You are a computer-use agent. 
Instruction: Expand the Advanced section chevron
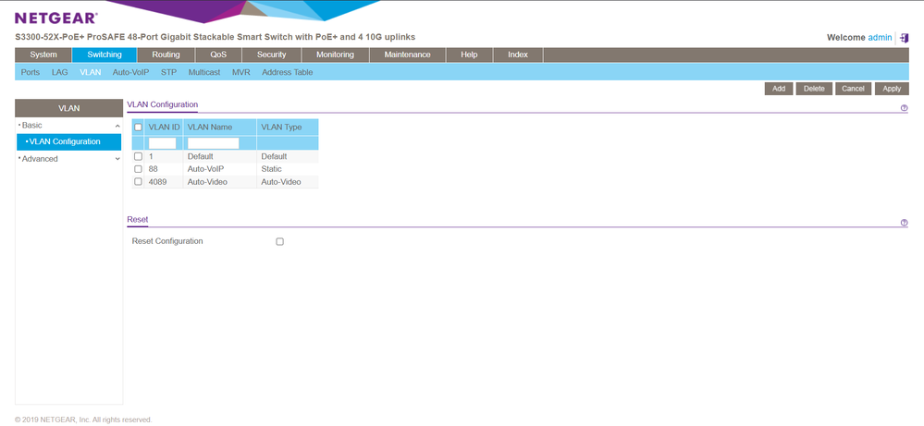tap(117, 159)
